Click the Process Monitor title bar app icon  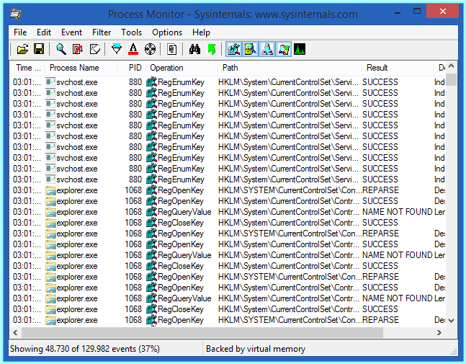coord(15,14)
